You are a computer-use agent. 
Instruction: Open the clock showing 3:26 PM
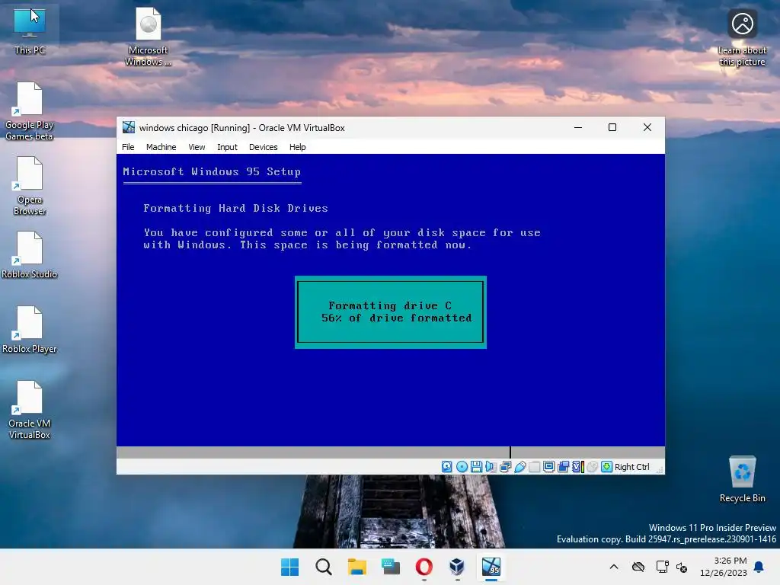724,567
